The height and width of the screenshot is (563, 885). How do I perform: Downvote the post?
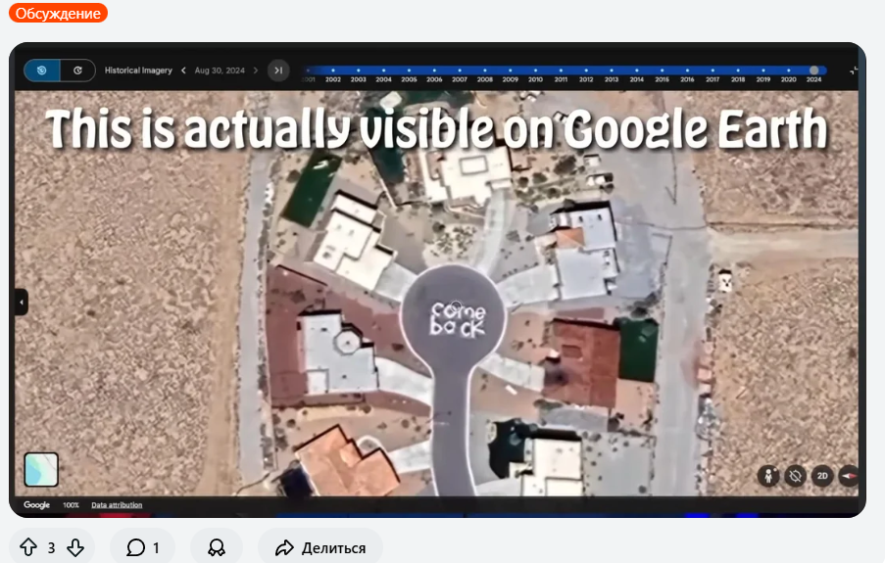75,547
